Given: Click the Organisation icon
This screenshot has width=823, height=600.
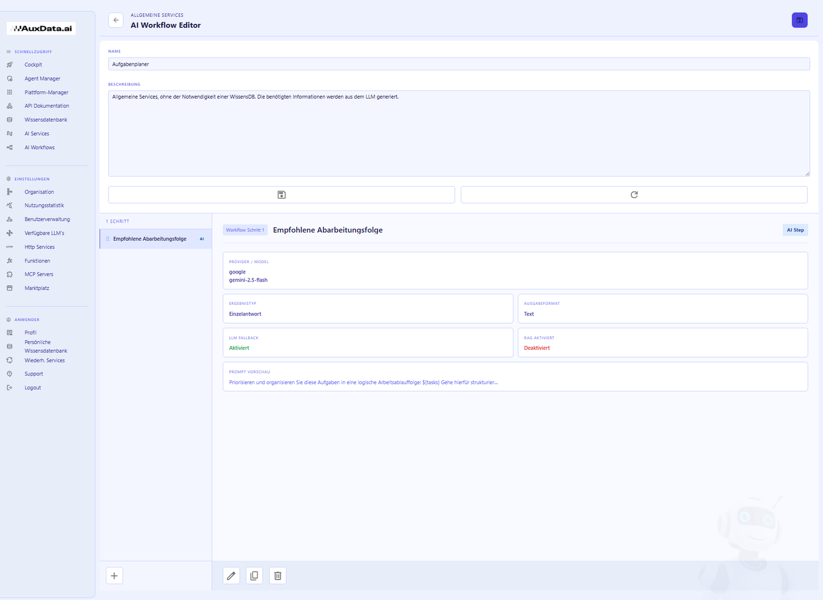Looking at the screenshot, I should click(10, 192).
